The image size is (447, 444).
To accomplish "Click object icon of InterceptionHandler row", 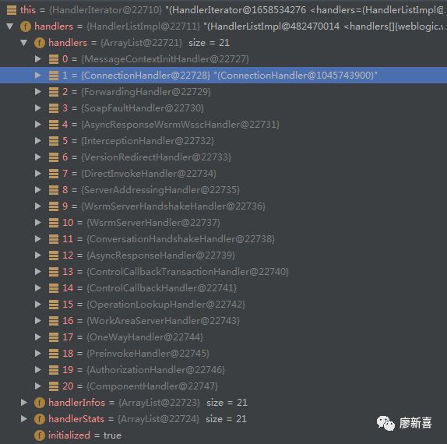I will [x=54, y=141].
